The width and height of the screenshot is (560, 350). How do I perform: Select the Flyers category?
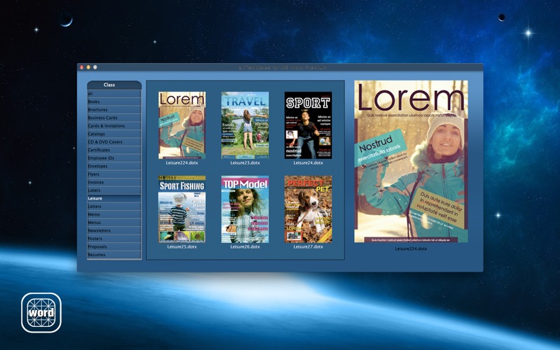click(114, 174)
